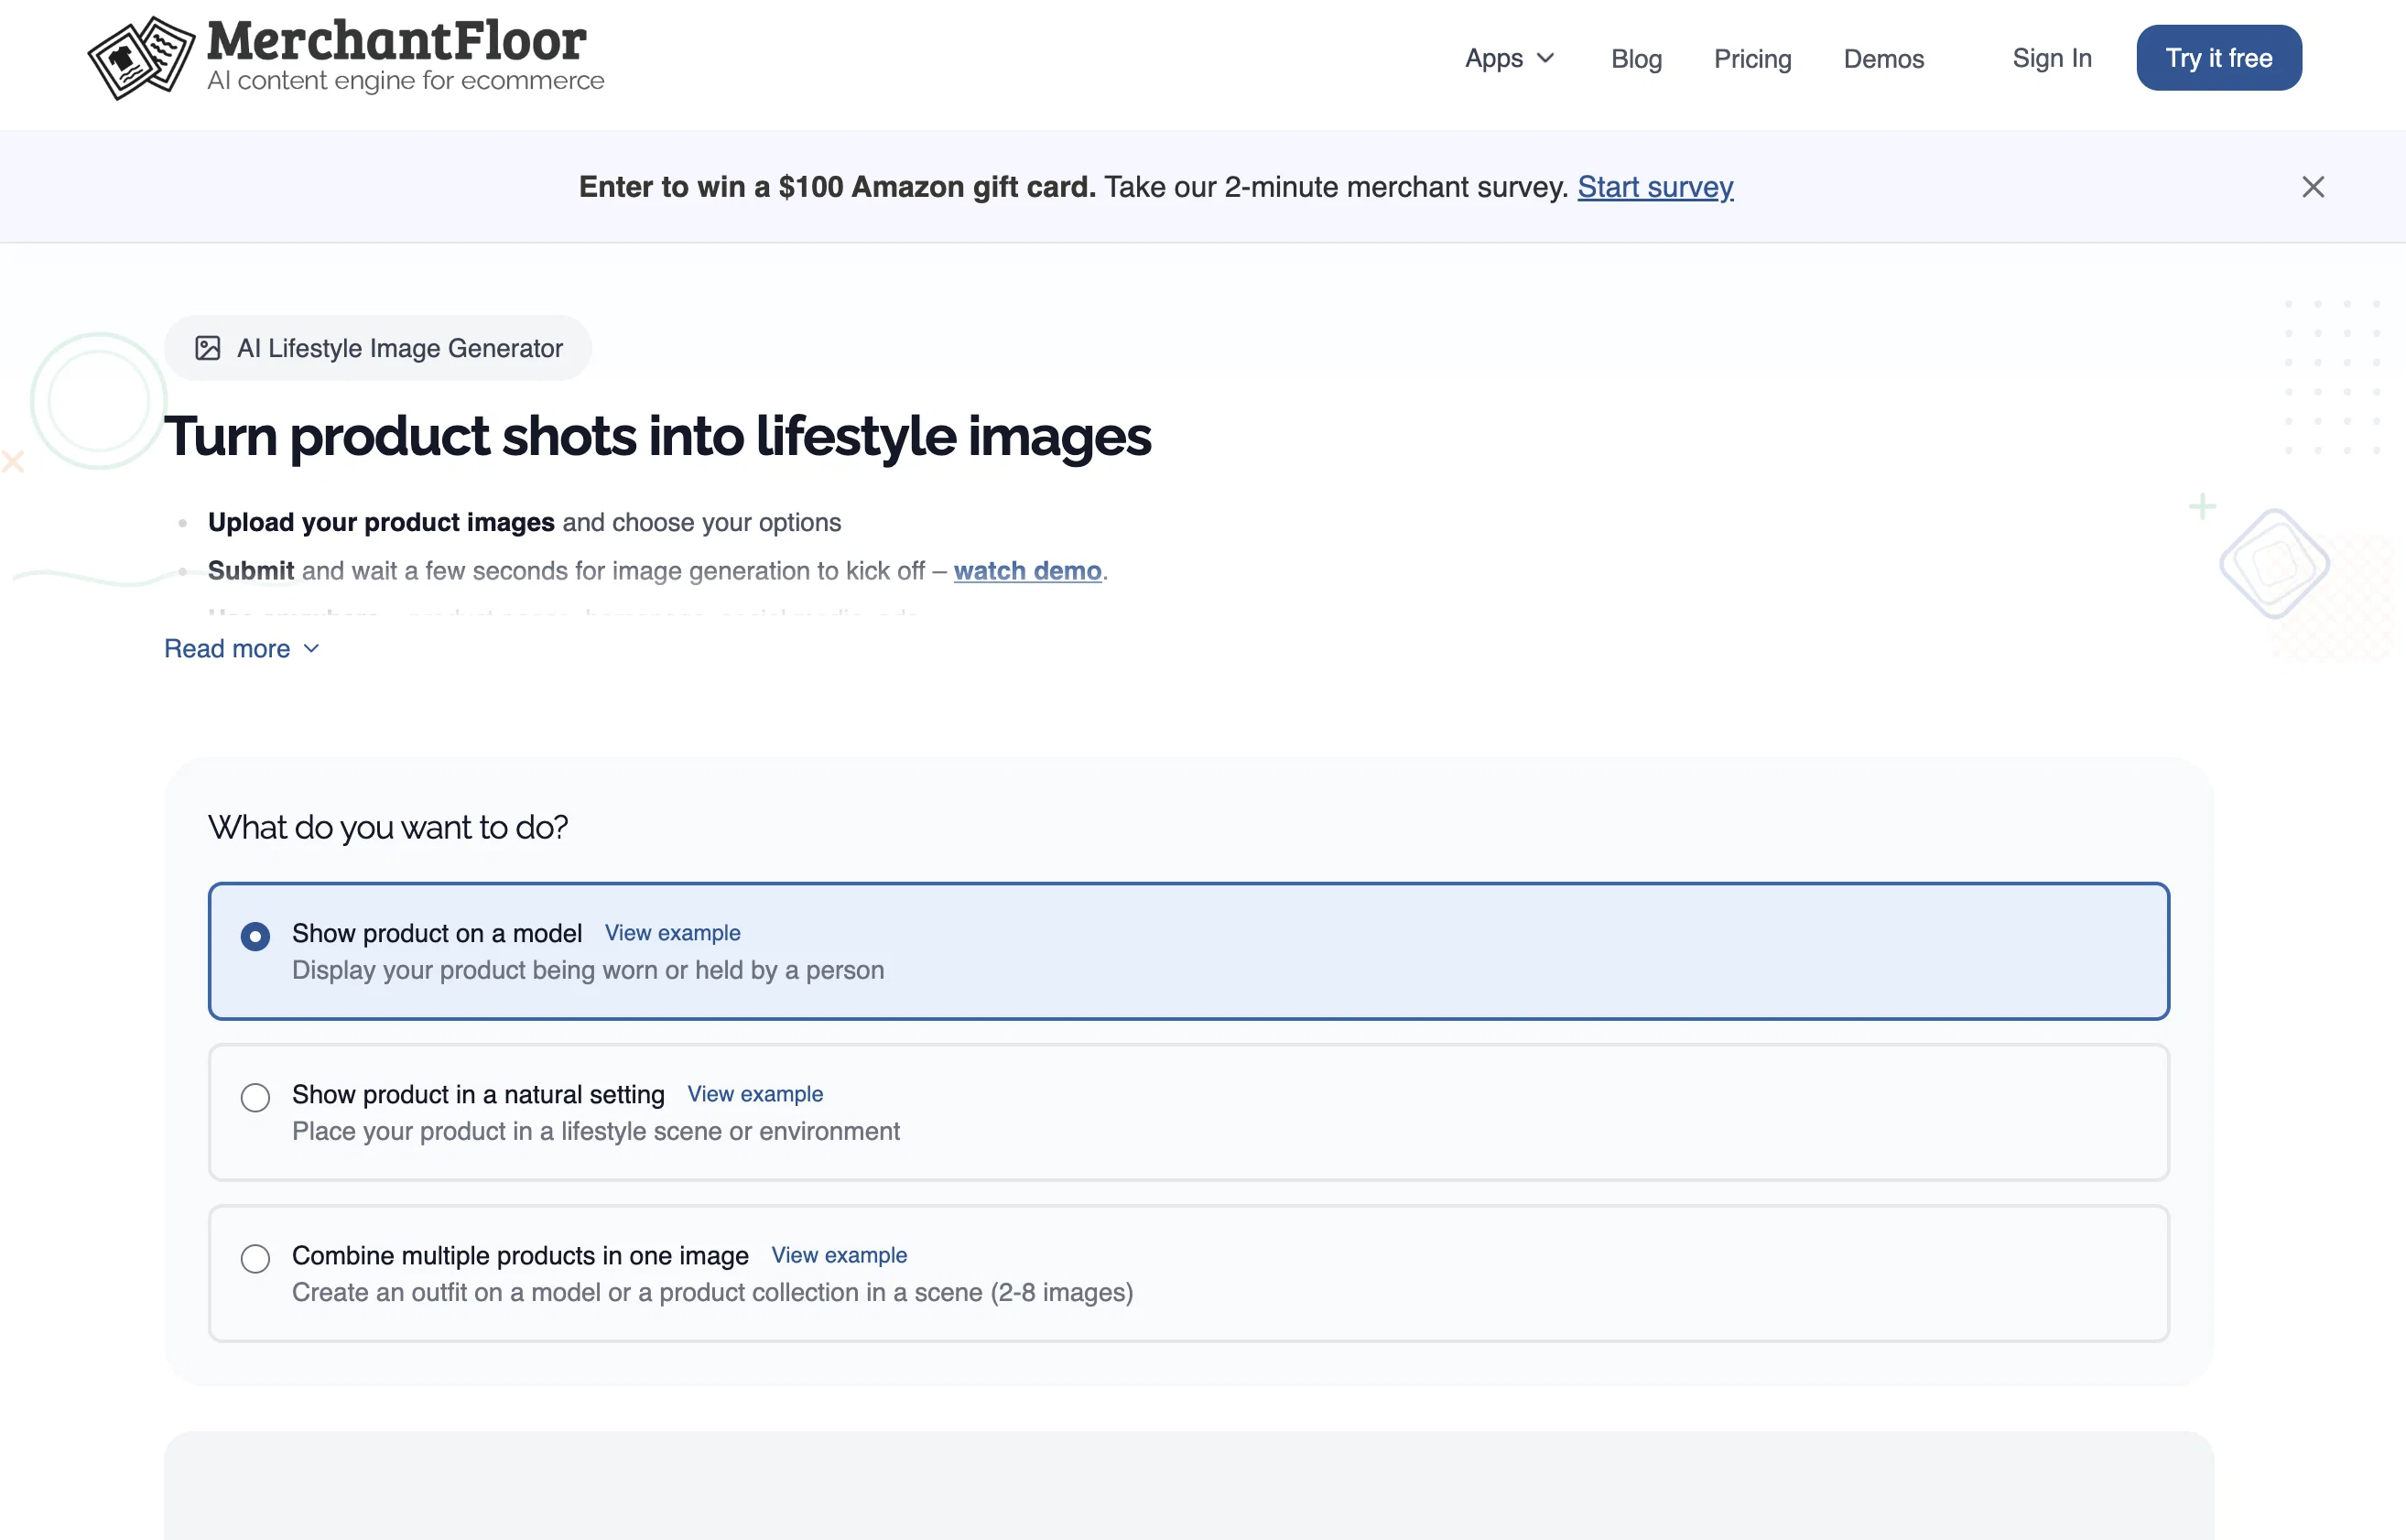Click 'Upload your product images' bullet text
The width and height of the screenshot is (2406, 1540).
[x=381, y=522]
